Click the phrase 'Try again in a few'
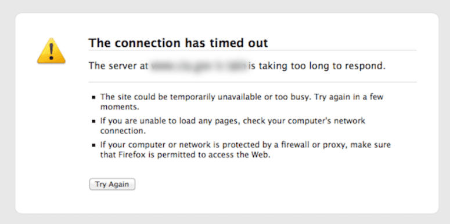450x224 pixels. click(349, 97)
